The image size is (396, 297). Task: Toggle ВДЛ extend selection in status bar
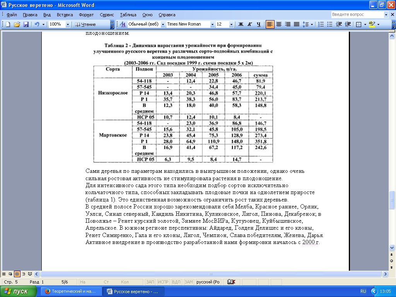click(176, 282)
